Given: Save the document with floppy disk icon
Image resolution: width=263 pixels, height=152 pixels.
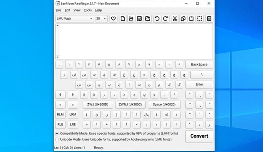Looking at the screenshot, I should point(139,19).
